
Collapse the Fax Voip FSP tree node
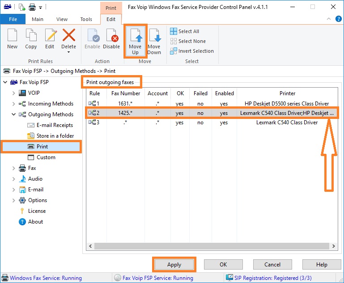[5, 82]
